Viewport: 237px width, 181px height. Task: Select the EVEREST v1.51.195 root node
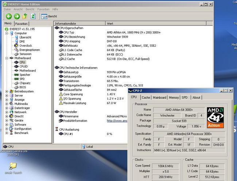pyautogui.click(x=22, y=29)
